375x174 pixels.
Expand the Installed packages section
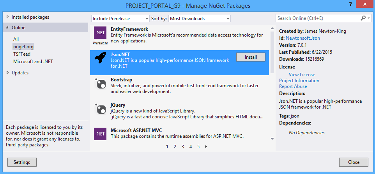click(x=8, y=17)
